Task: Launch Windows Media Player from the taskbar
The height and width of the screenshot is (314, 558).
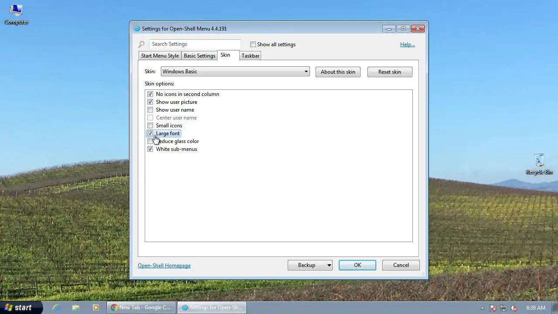Action: [x=96, y=307]
